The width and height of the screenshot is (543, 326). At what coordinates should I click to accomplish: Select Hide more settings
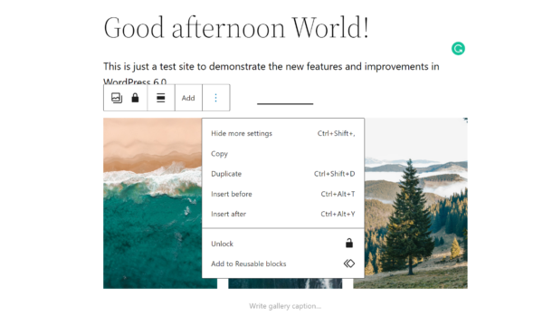click(283, 133)
